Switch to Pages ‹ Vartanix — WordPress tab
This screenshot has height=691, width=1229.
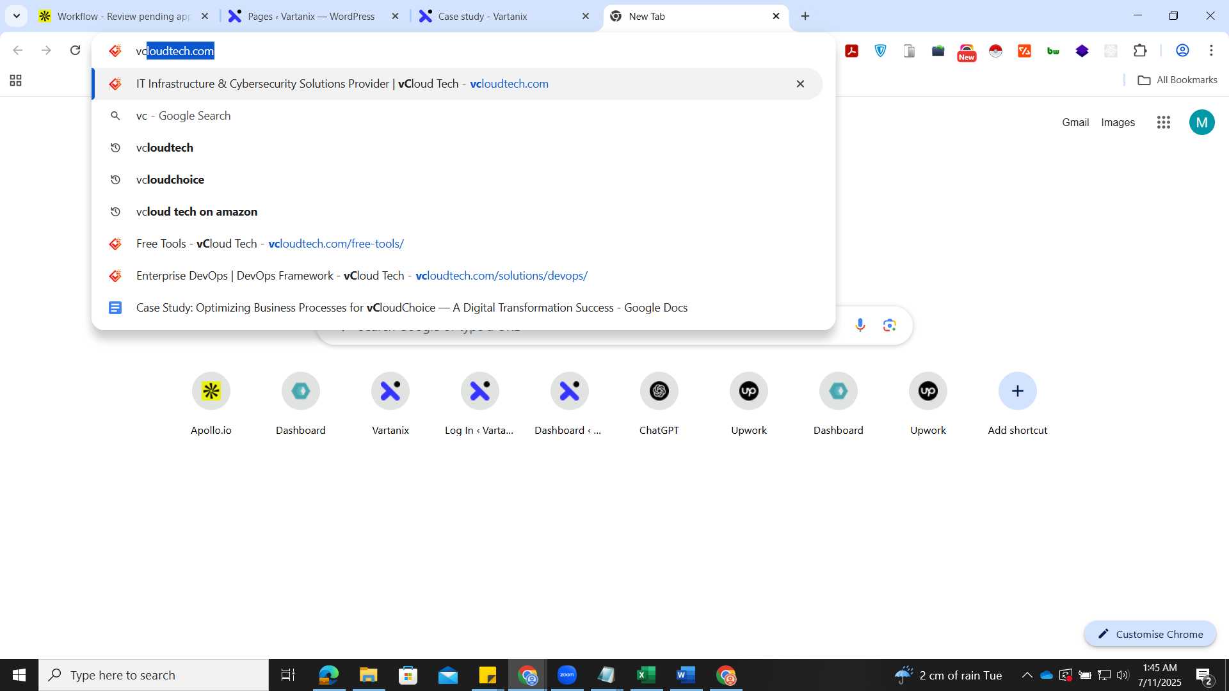point(314,16)
